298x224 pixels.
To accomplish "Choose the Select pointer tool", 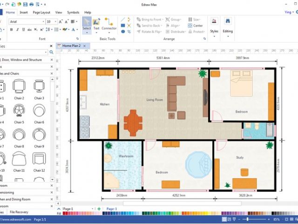I will pyautogui.click(x=87, y=24).
